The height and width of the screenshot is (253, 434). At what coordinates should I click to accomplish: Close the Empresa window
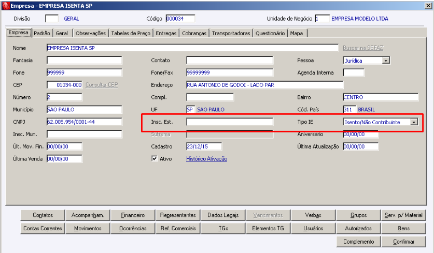point(428,6)
